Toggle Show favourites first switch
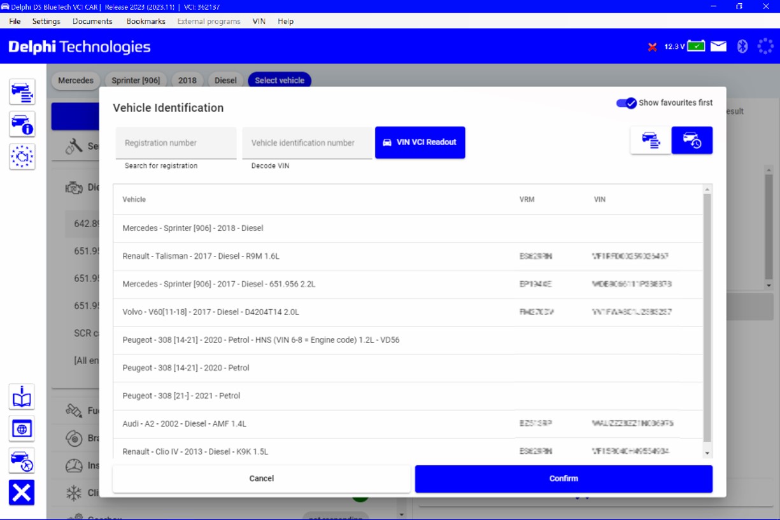 (627, 103)
